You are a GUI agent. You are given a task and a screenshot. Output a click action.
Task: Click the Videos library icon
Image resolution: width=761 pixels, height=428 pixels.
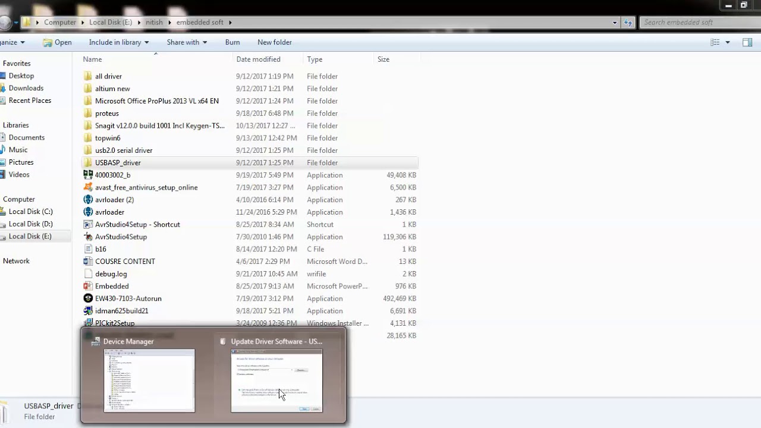tap(2, 174)
